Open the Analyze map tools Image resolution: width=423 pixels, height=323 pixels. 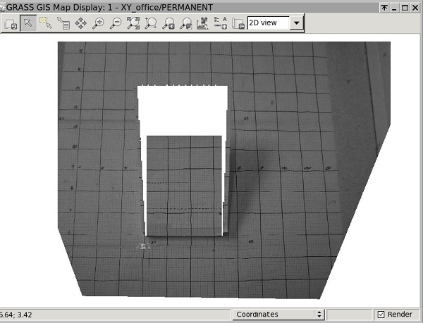pos(203,23)
